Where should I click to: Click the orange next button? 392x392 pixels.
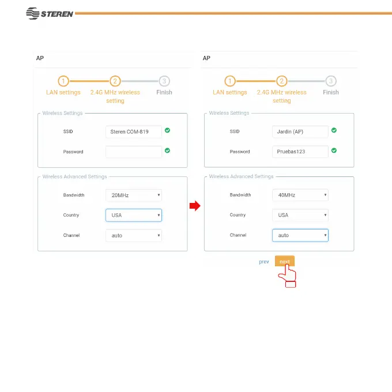pyautogui.click(x=285, y=261)
